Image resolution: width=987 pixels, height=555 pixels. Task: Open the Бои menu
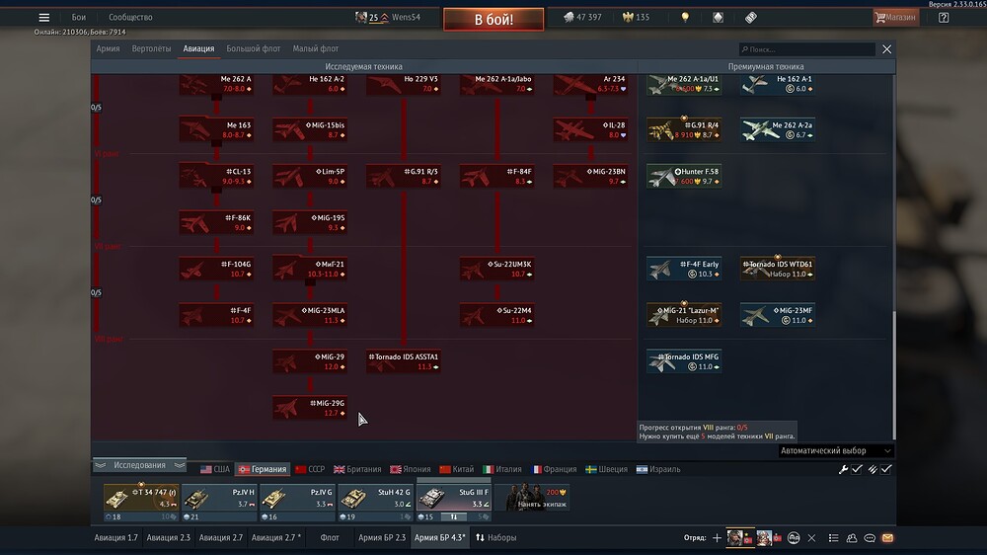(79, 18)
